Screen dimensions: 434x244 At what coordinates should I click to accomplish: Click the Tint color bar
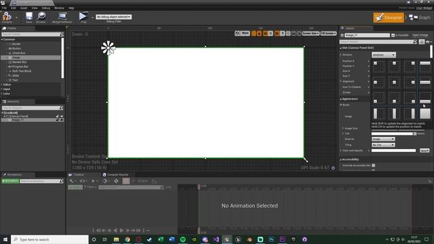click(392, 134)
